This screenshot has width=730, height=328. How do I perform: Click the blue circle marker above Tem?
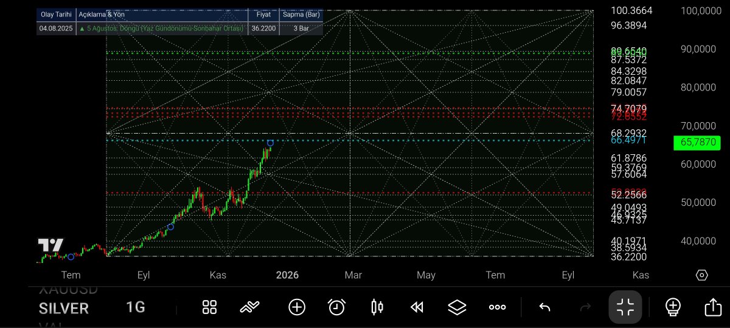71,256
